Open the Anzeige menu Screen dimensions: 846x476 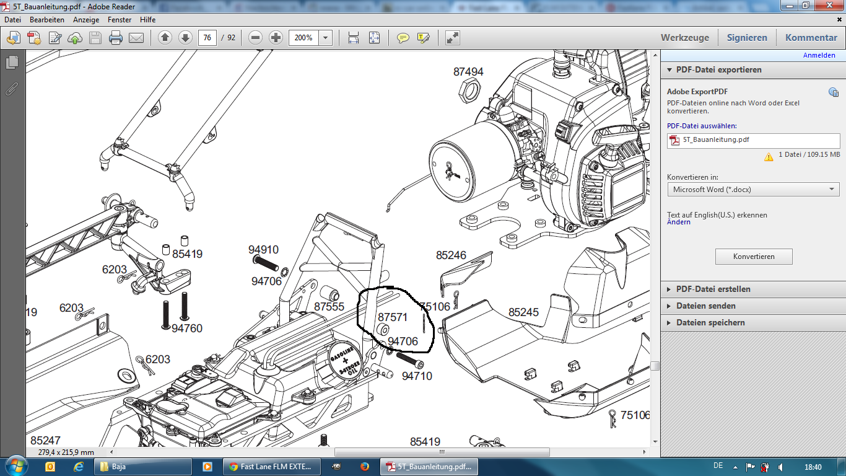pyautogui.click(x=86, y=20)
